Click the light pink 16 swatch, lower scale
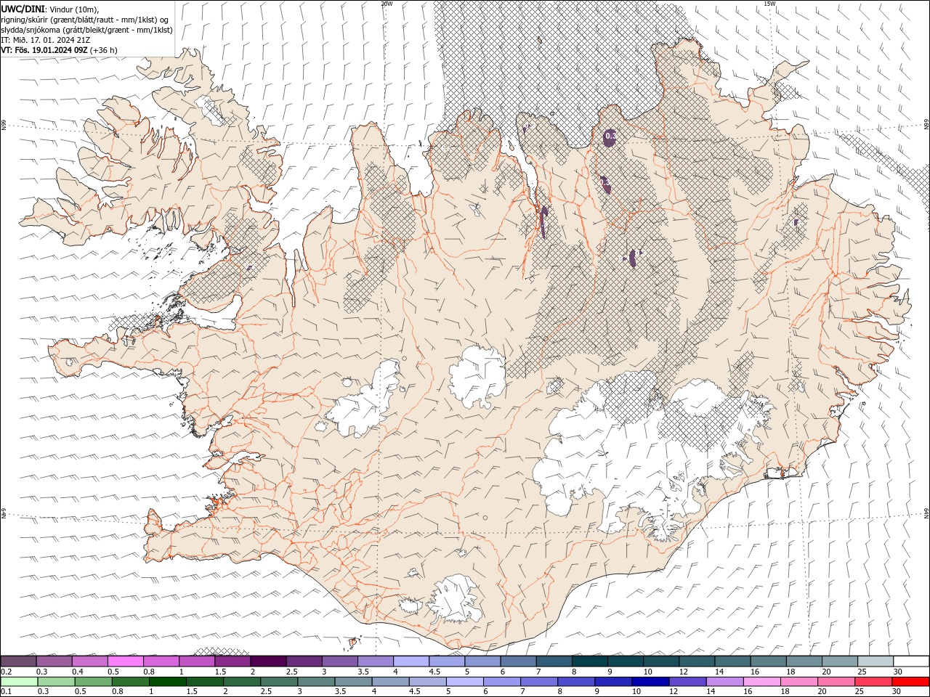Screen dimensions: 930x697 (761, 682)
